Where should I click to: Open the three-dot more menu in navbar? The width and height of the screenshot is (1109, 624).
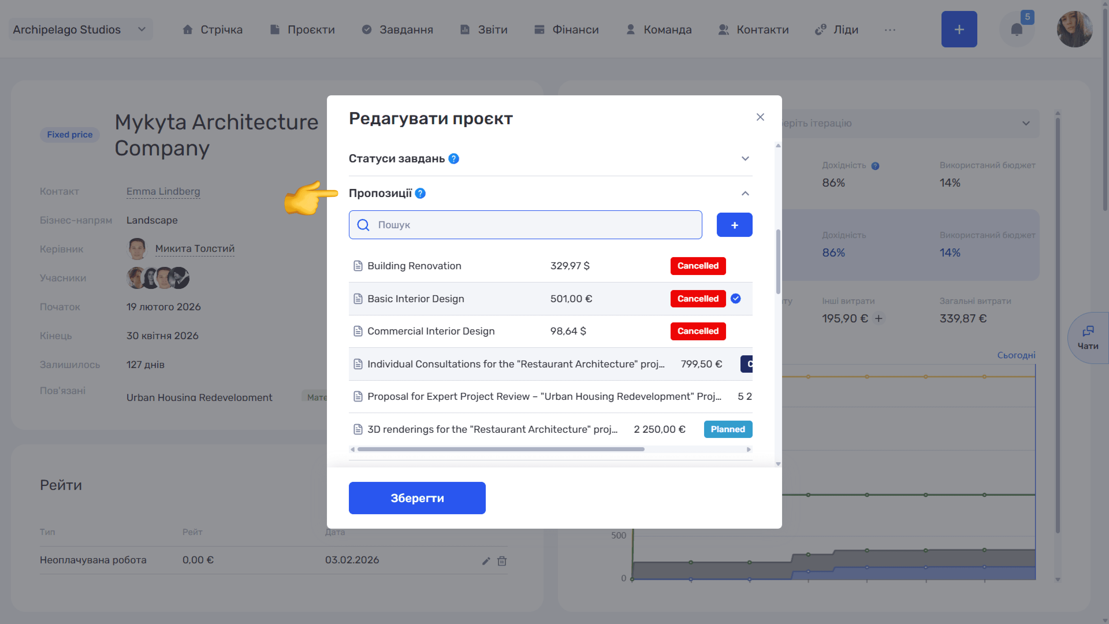point(890,30)
